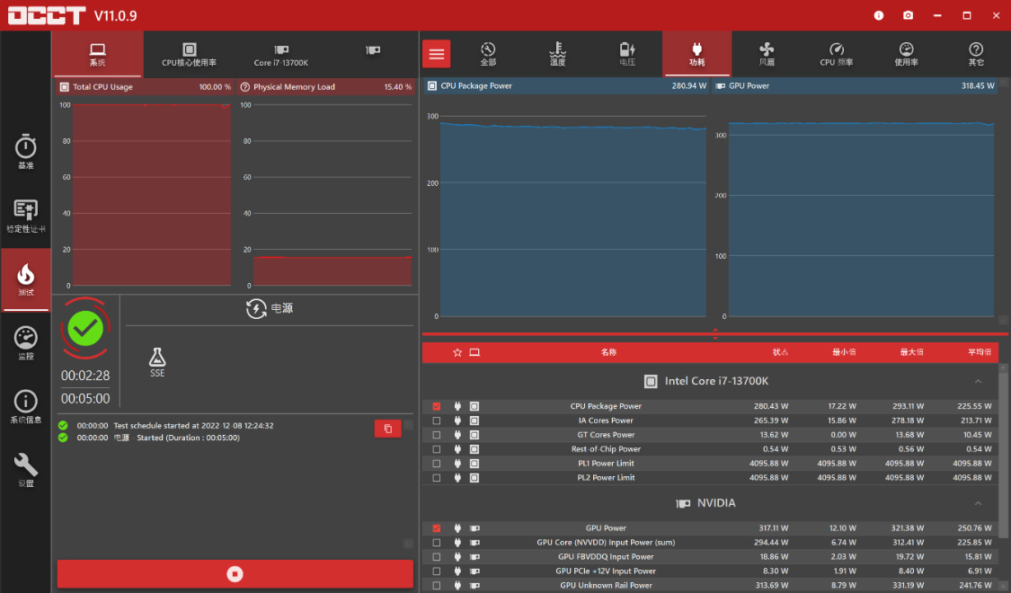Check the PL2 Power Limit checkbox
The image size is (1011, 593).
pos(437,478)
